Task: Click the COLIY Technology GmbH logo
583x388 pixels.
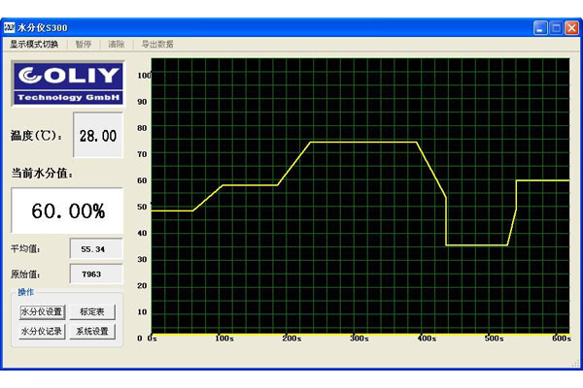Action: coord(67,83)
